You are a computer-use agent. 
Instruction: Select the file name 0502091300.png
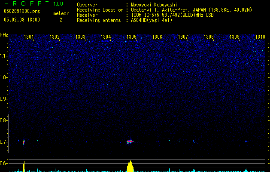22,12
